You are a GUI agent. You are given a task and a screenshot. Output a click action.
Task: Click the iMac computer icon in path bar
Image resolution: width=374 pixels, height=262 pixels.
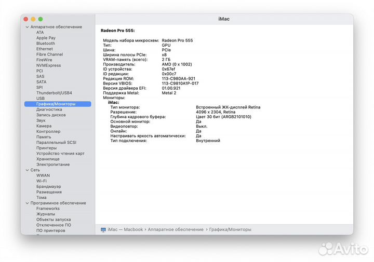tap(103, 230)
